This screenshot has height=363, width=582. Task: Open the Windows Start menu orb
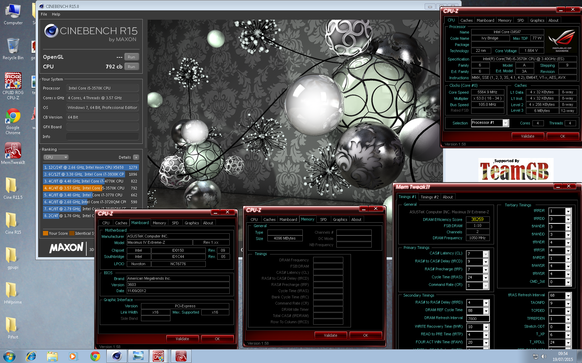tap(9, 356)
